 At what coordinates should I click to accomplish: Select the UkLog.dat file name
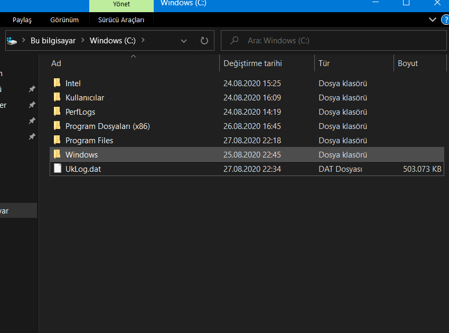83,169
